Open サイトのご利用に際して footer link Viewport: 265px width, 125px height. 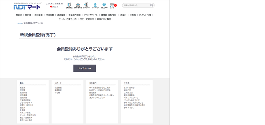click(x=134, y=103)
